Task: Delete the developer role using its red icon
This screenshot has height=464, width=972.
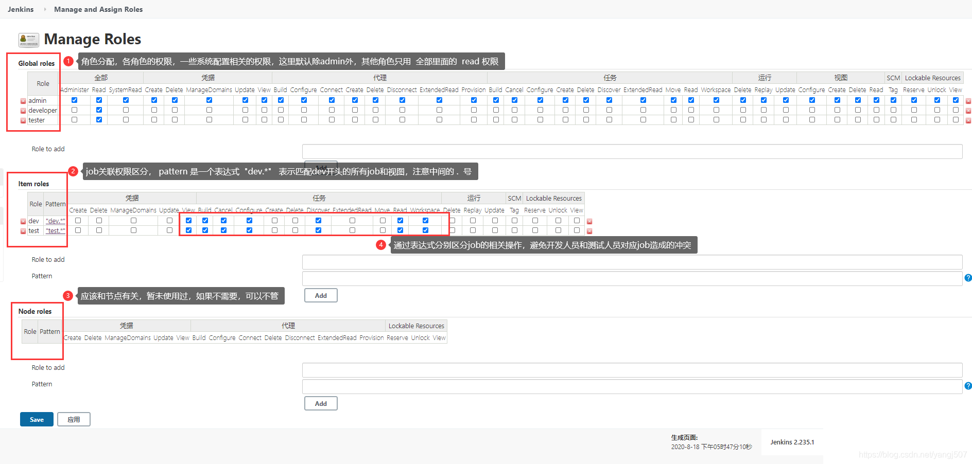Action: point(23,110)
